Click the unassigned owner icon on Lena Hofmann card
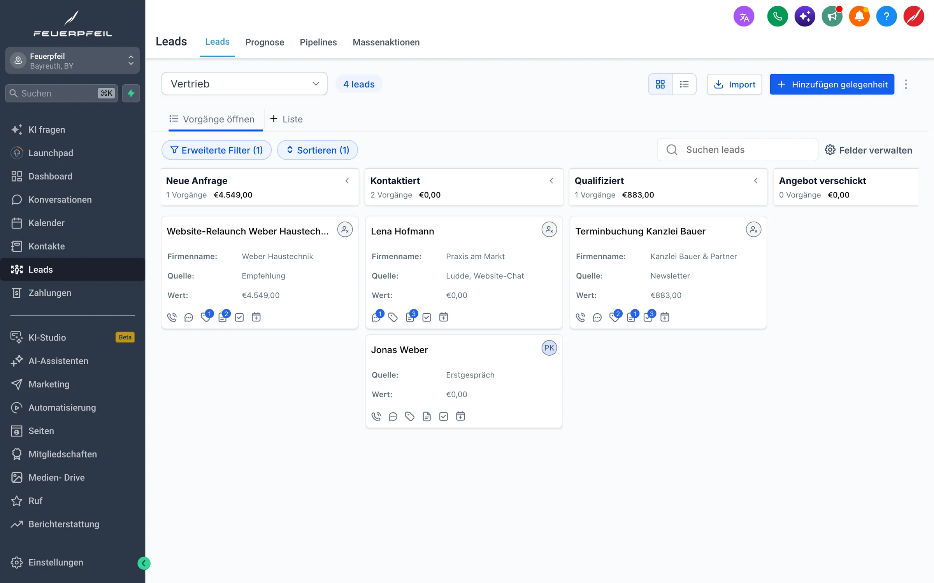This screenshot has height=583, width=934. coord(549,230)
